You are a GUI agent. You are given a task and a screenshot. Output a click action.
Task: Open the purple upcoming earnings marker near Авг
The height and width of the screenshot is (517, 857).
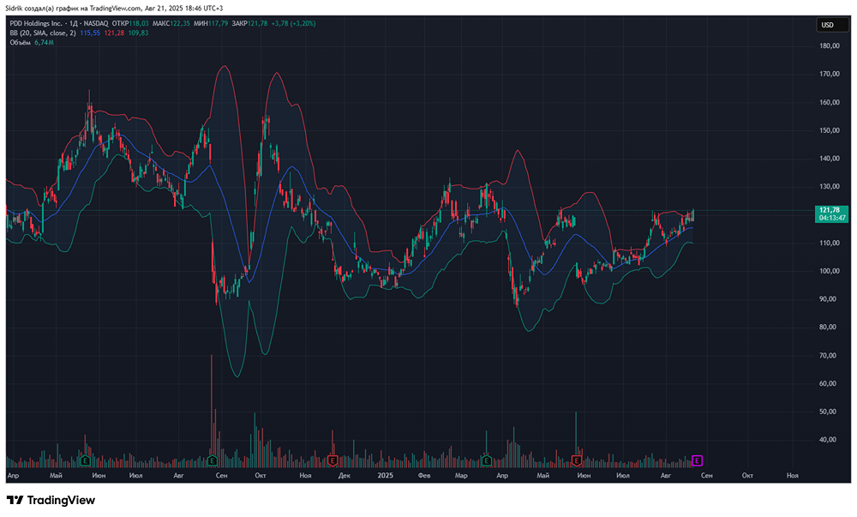click(696, 460)
